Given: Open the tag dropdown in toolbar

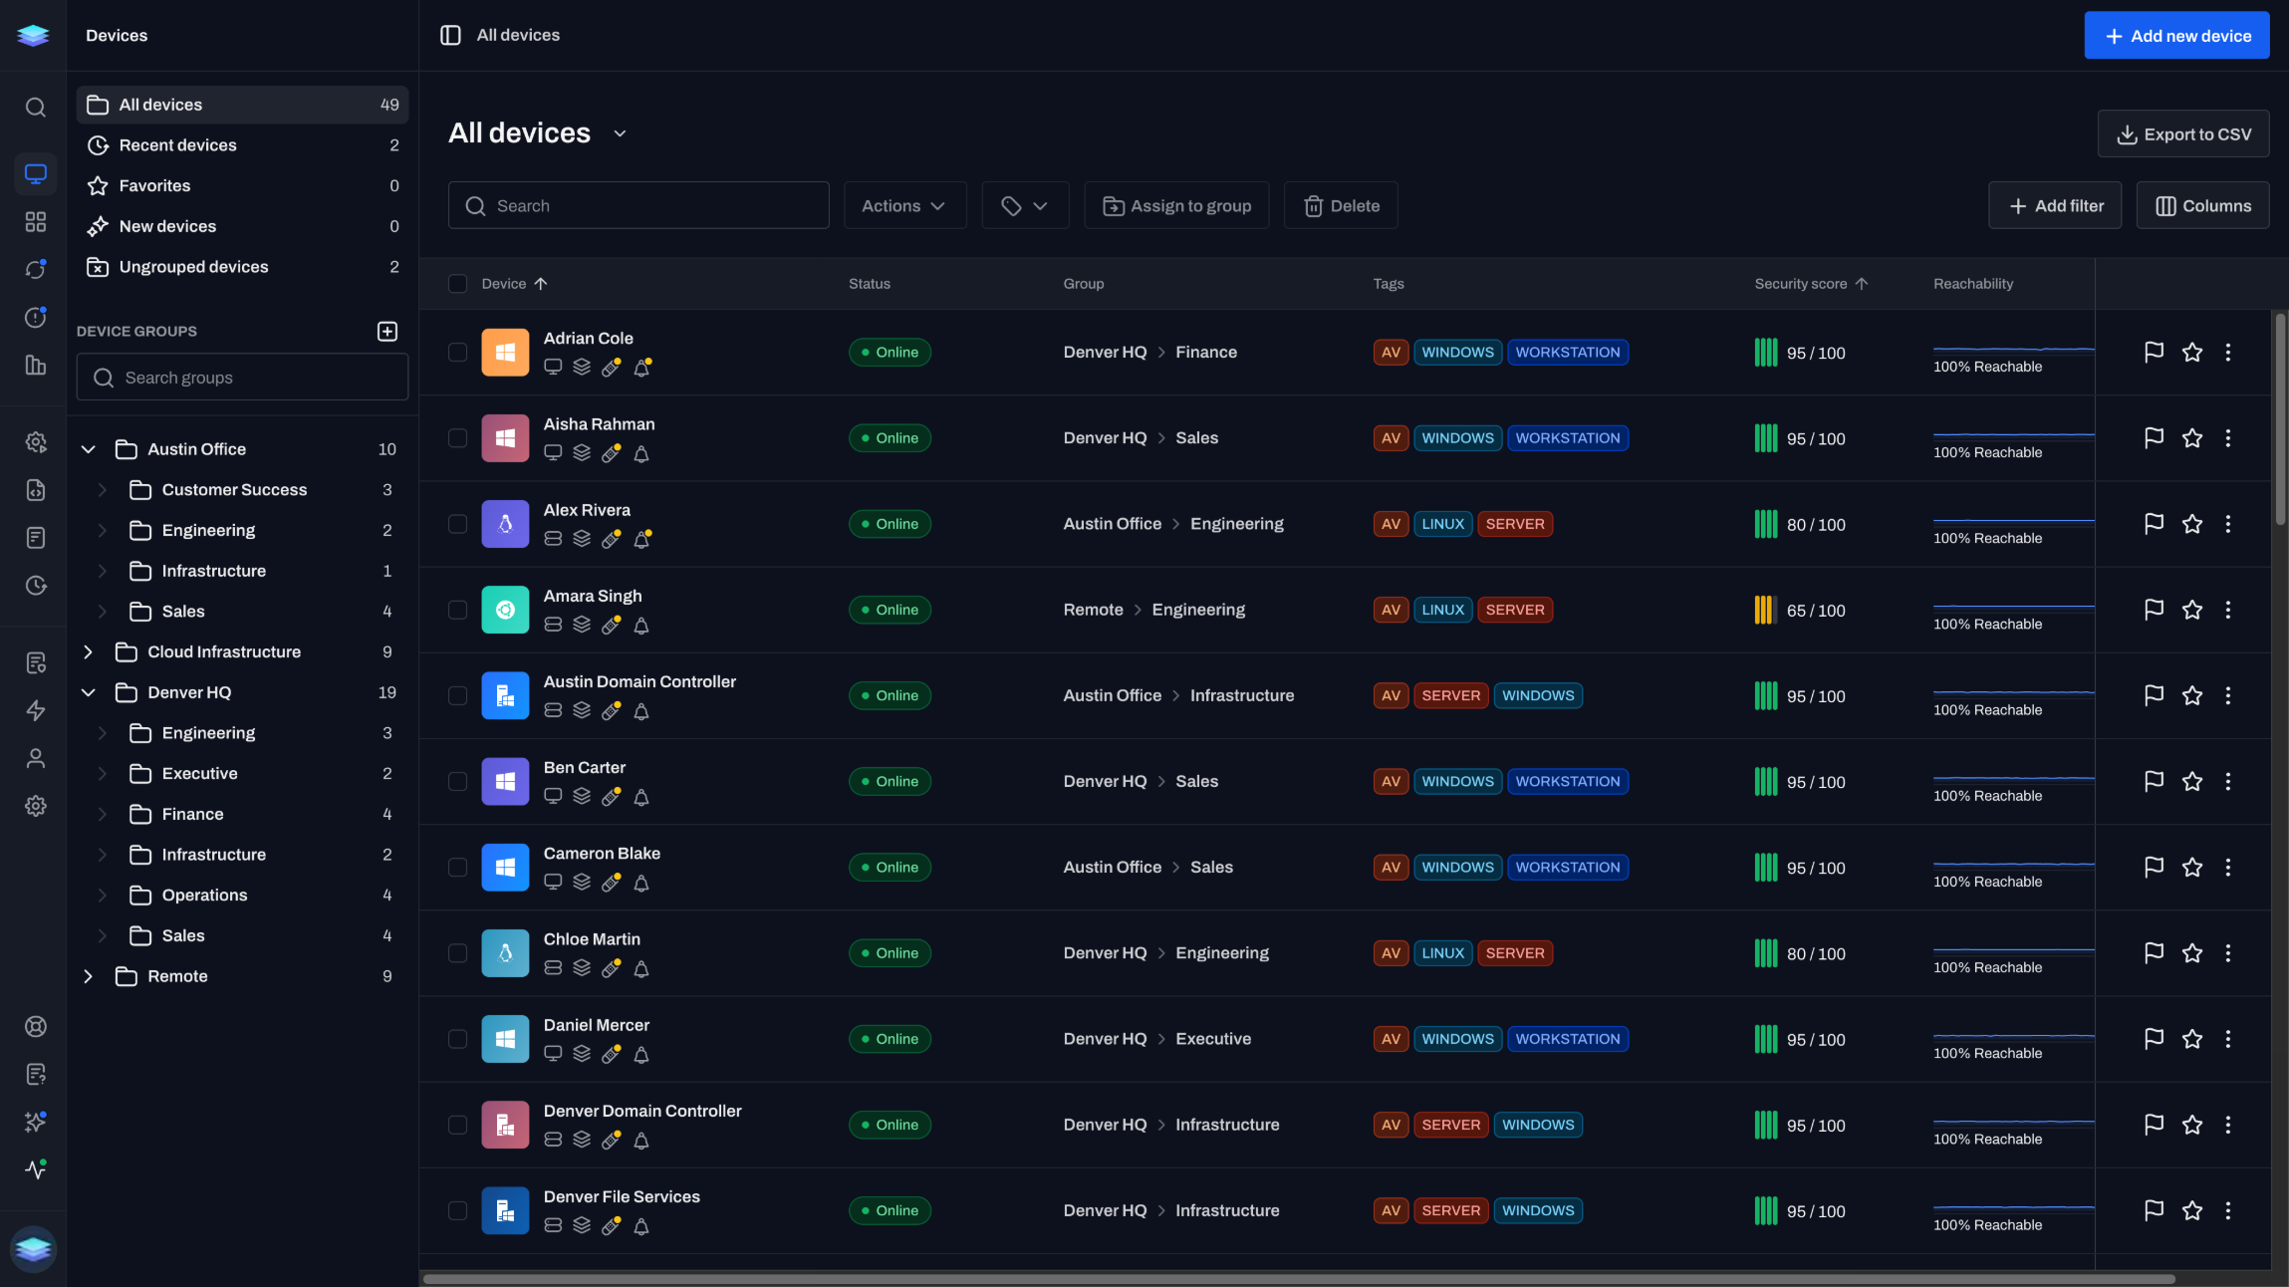Looking at the screenshot, I should tap(1025, 205).
